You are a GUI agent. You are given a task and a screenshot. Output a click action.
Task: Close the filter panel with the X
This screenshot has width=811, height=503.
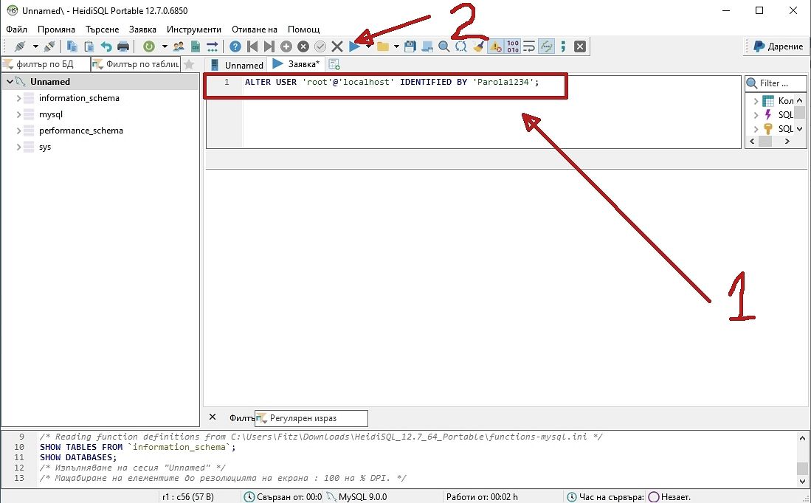[213, 417]
